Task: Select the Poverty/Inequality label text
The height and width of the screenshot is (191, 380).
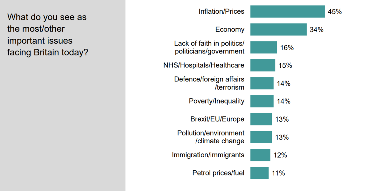Action: [216, 101]
